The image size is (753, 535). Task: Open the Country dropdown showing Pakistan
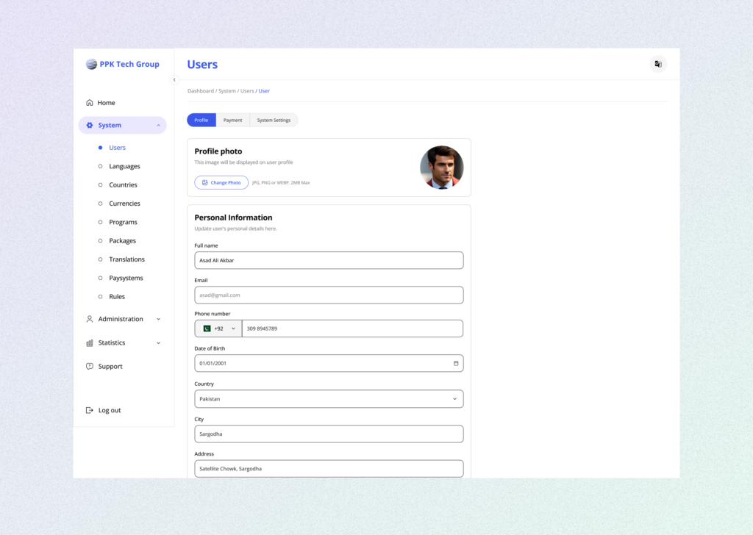[x=329, y=399]
